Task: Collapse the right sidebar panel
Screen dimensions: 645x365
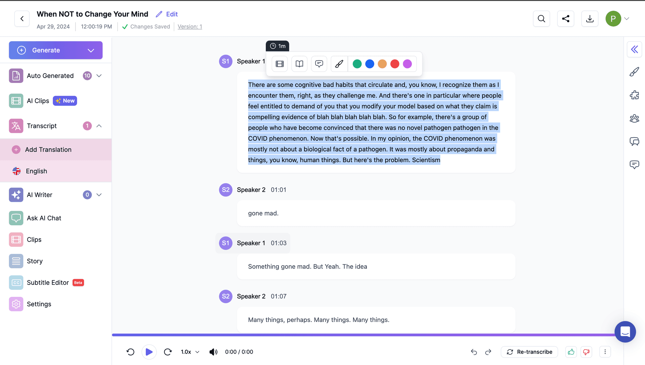Action: click(x=635, y=49)
